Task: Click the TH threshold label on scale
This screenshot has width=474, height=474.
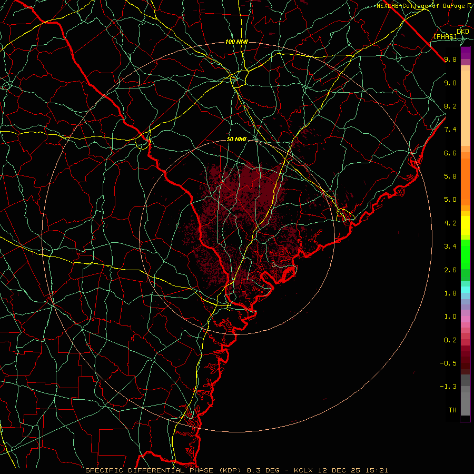Action: click(x=452, y=410)
